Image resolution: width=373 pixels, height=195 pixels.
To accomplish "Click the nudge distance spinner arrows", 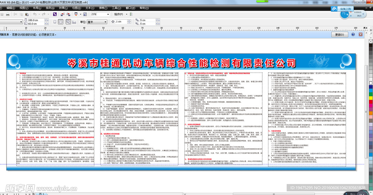I will (129, 22).
